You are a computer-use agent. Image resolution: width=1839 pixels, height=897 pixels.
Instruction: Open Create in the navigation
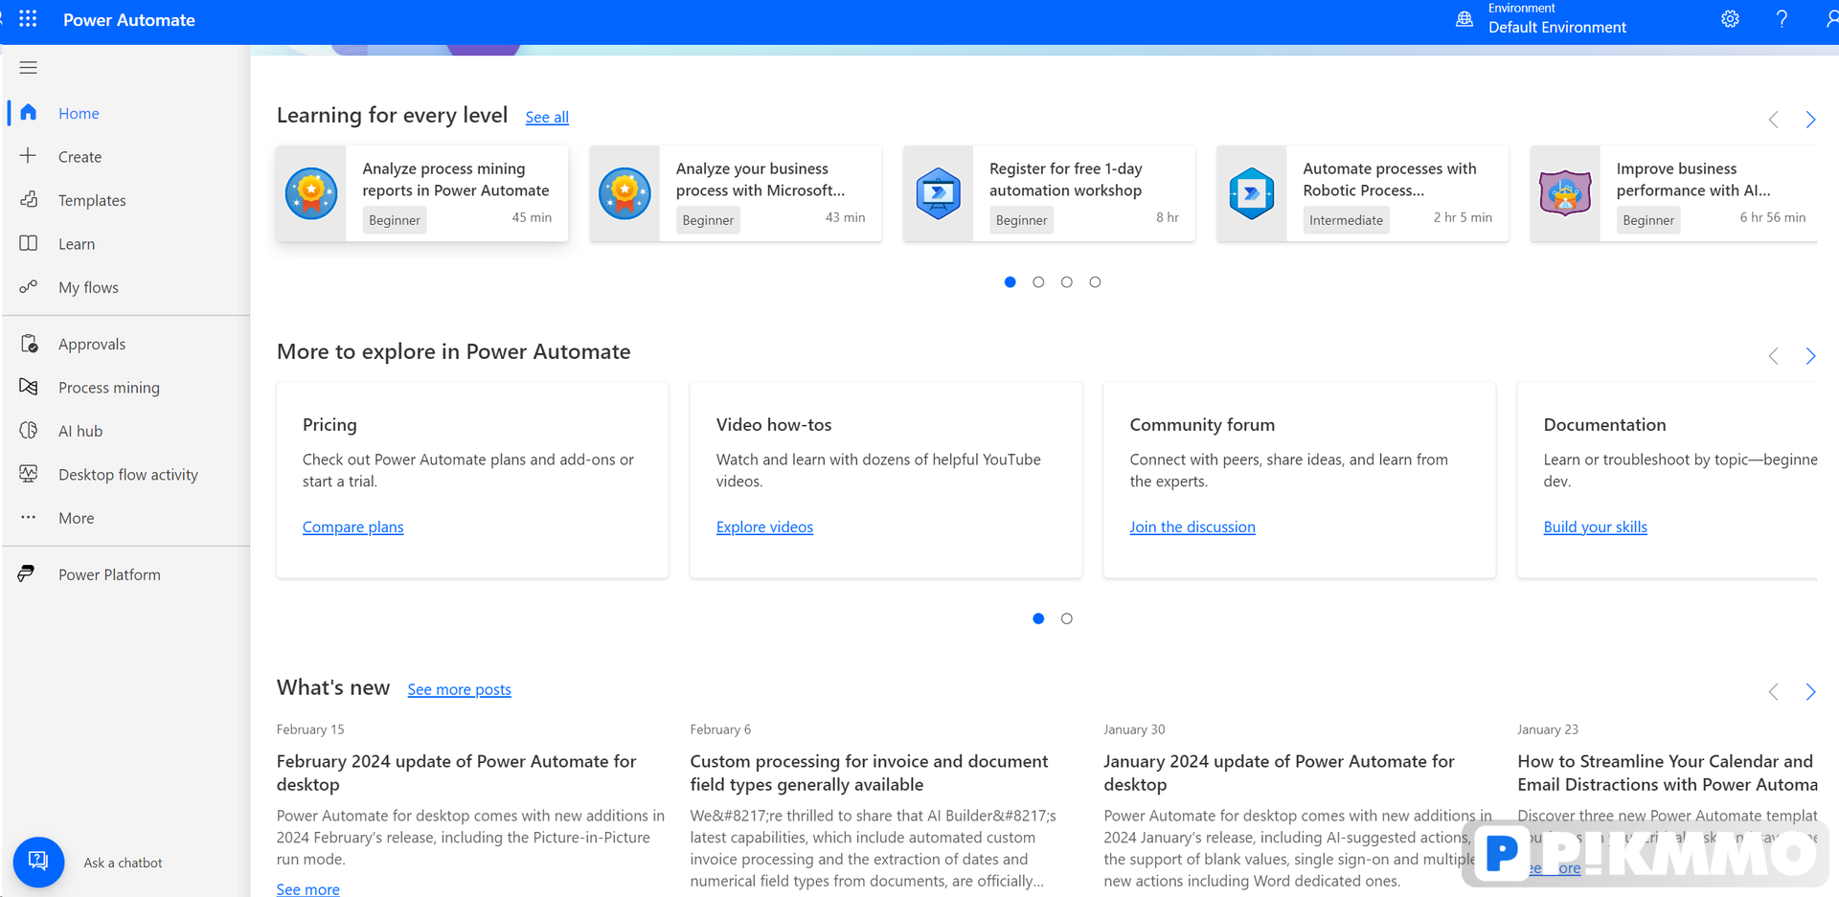click(x=79, y=157)
